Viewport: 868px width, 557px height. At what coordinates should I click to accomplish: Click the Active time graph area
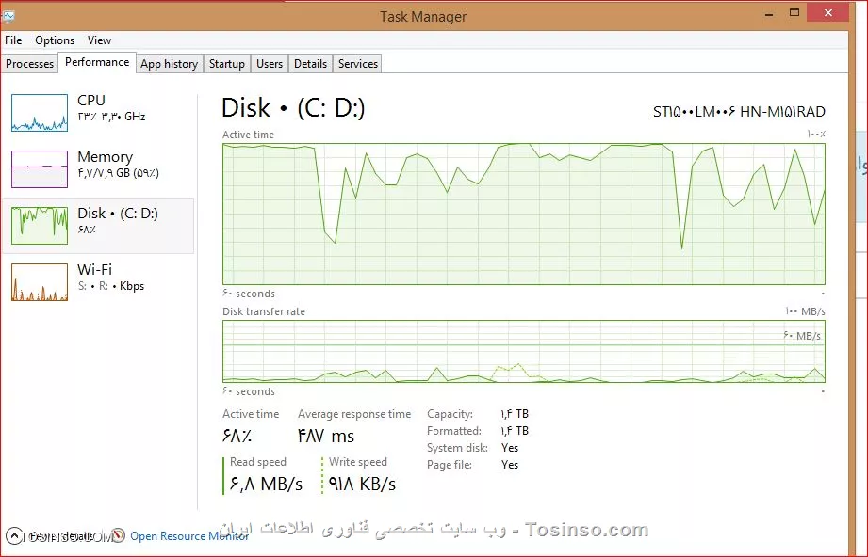pyautogui.click(x=524, y=214)
